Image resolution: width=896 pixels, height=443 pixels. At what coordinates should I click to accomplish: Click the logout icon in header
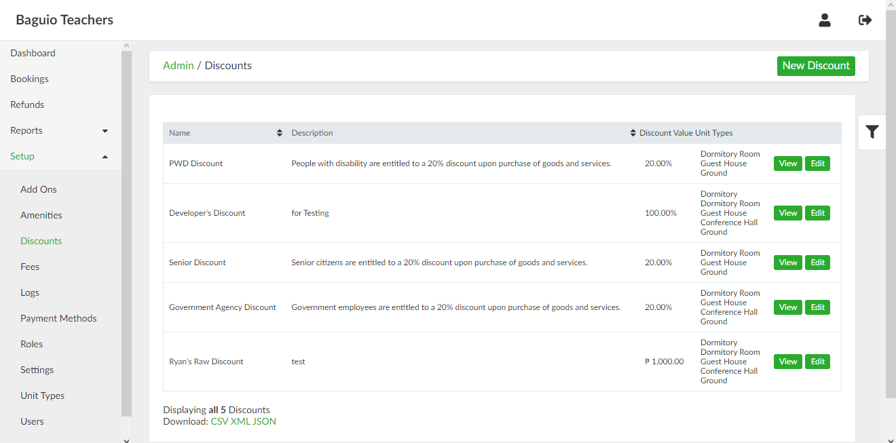[x=865, y=20]
